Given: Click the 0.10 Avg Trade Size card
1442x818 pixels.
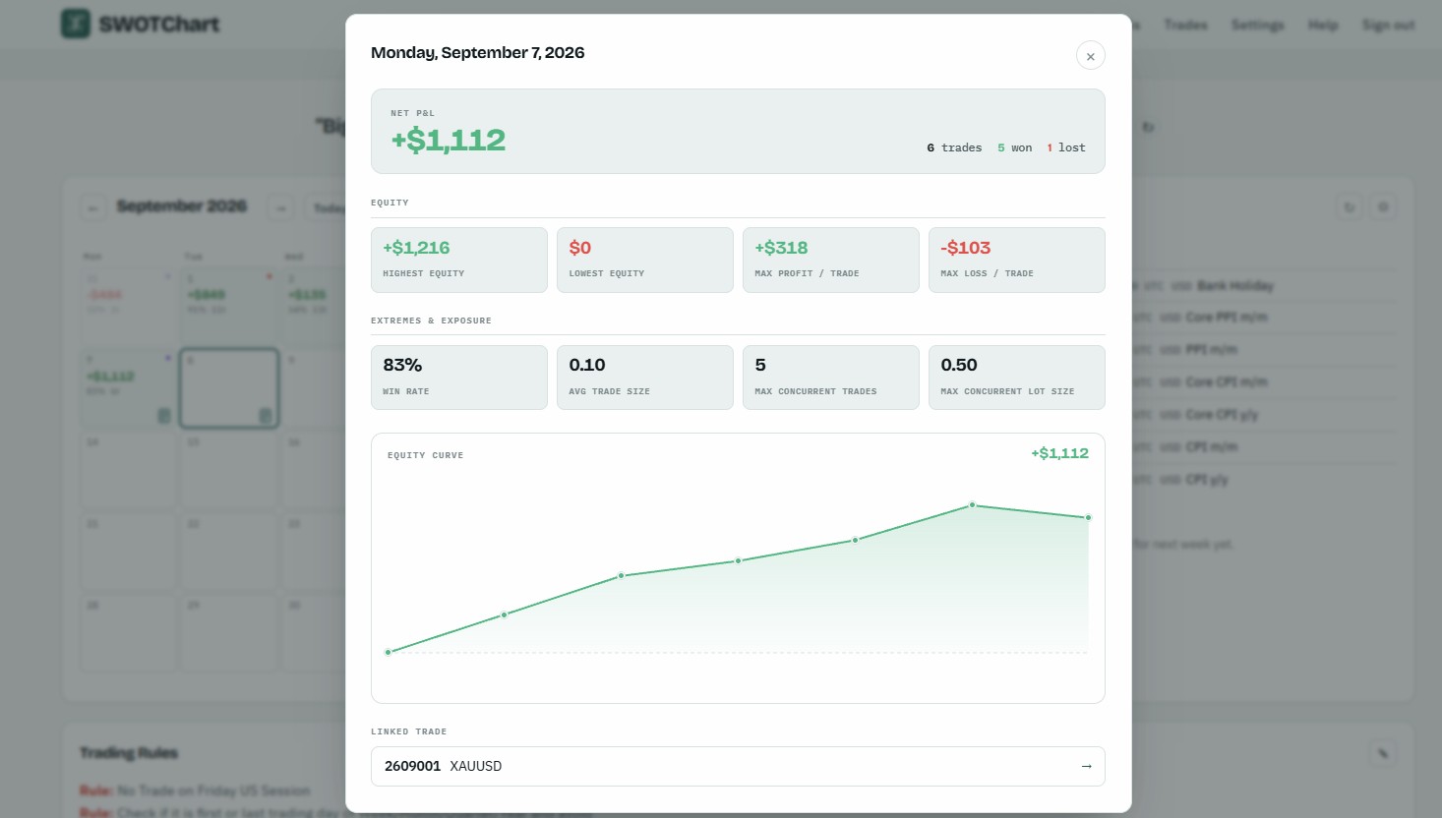Looking at the screenshot, I should (x=645, y=378).
